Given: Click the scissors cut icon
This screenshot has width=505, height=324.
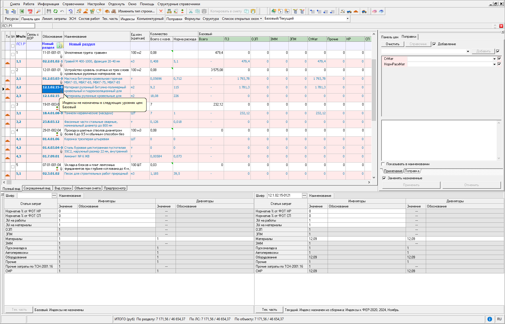Looking at the screenshot, I should point(191,11).
